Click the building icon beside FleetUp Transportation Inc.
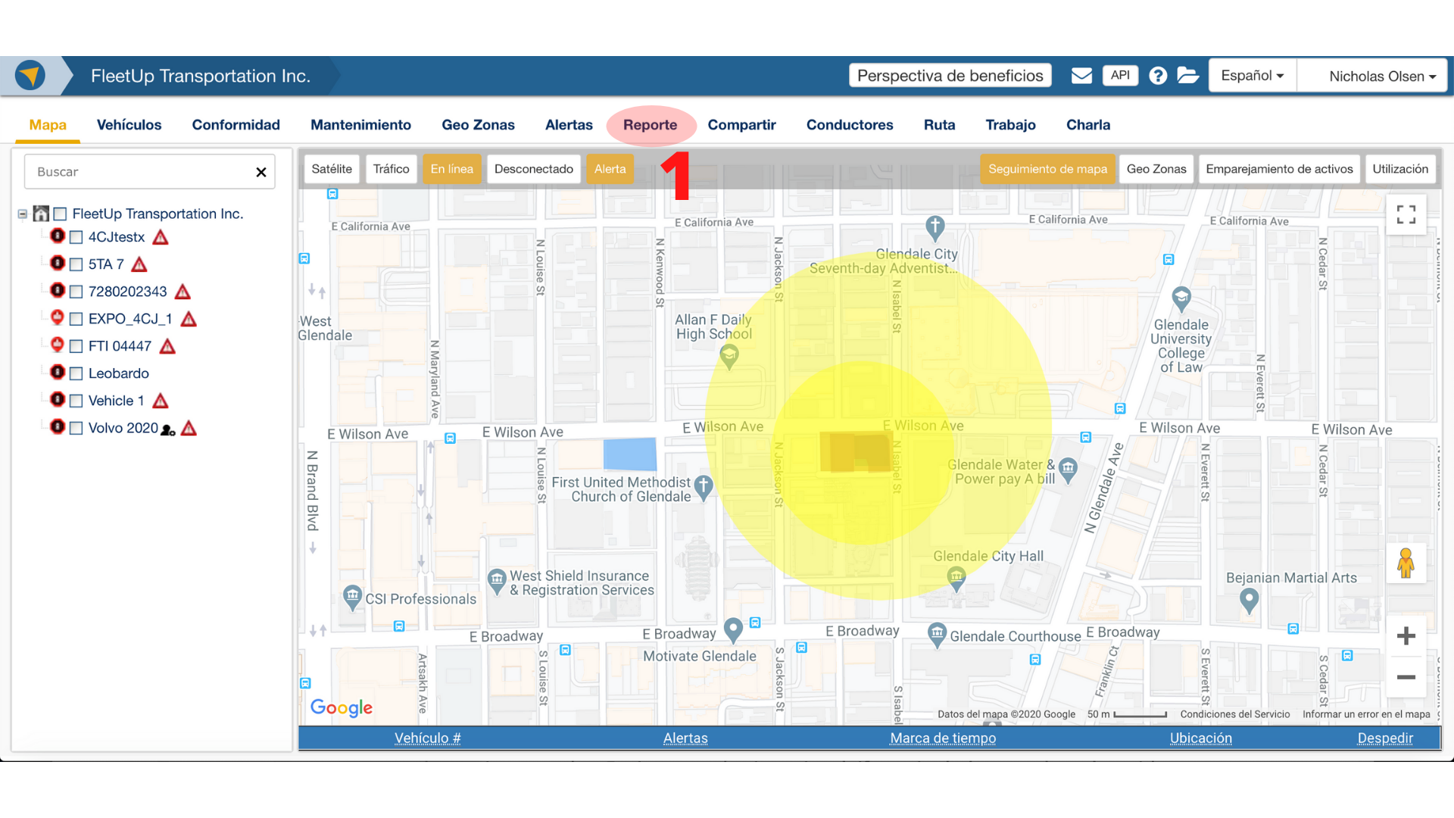Viewport: 1454px width, 818px height. (x=41, y=214)
